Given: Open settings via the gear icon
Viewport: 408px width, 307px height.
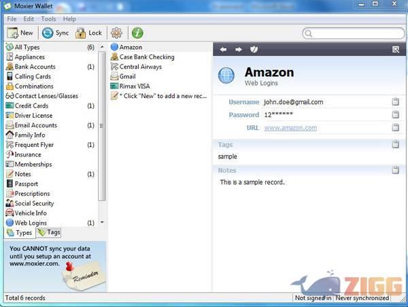Looking at the screenshot, I should coord(116,33).
